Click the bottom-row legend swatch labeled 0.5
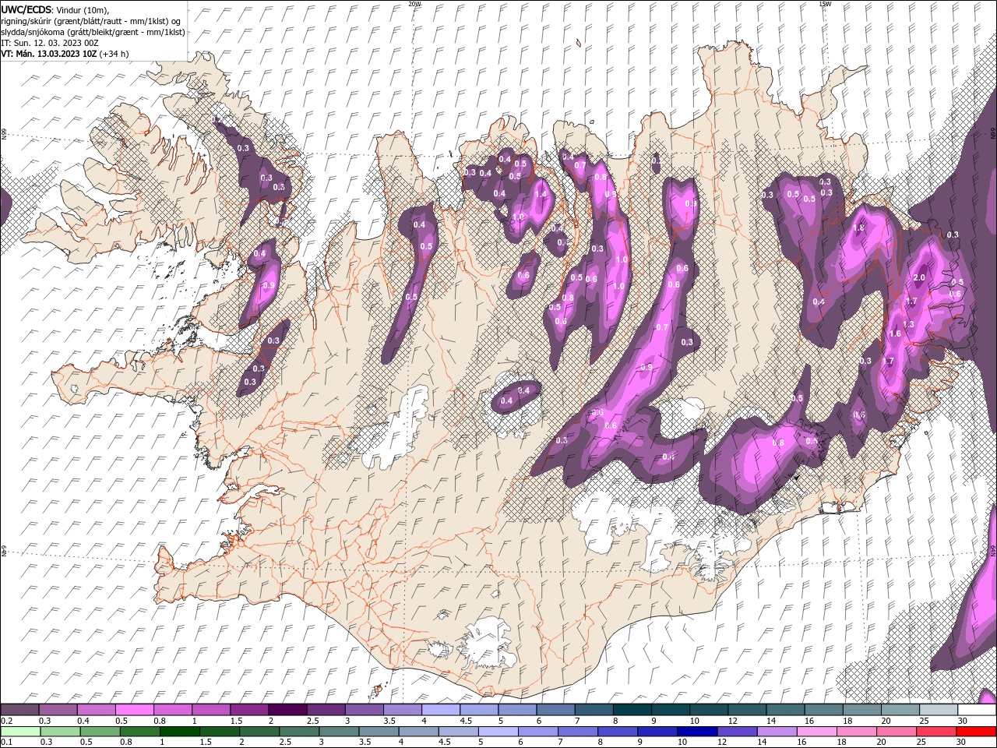The height and width of the screenshot is (748, 997). point(100,732)
